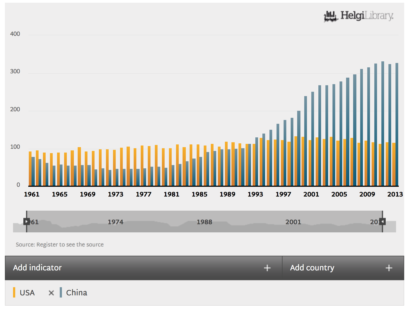Click the 1997 x-axis label
Screen dimensions: 408x310
283,194
